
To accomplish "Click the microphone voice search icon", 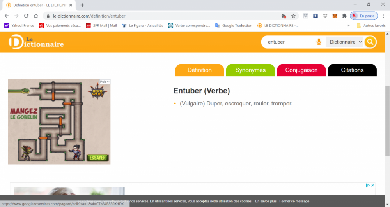I will click(319, 42).
